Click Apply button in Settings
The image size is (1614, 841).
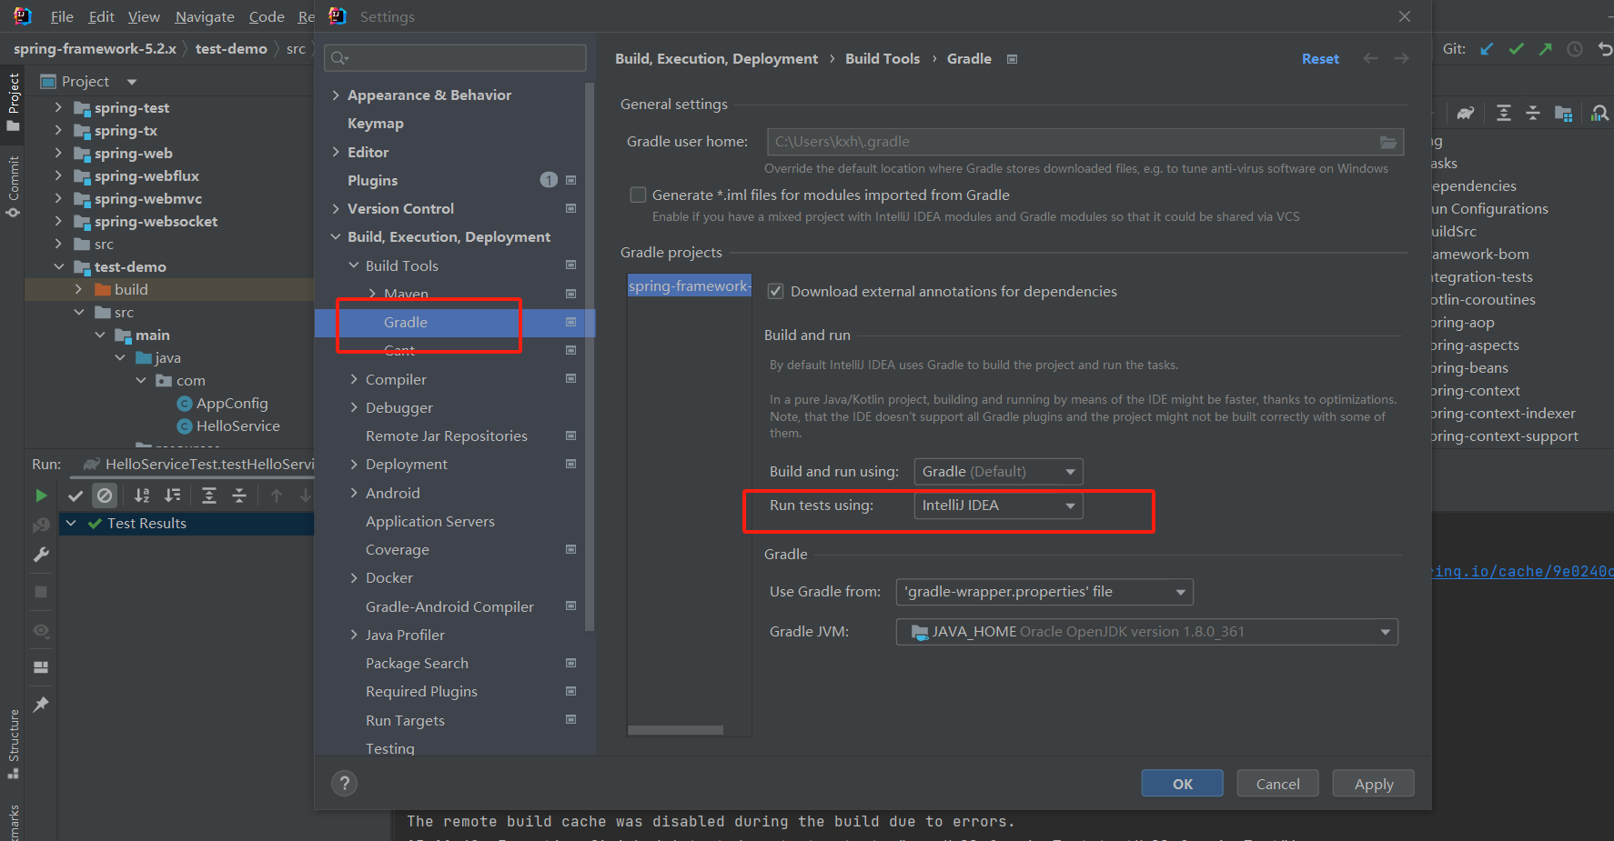(1373, 784)
